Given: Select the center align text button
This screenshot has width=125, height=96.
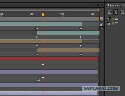Looking at the screenshot, I should [x=116, y=12].
